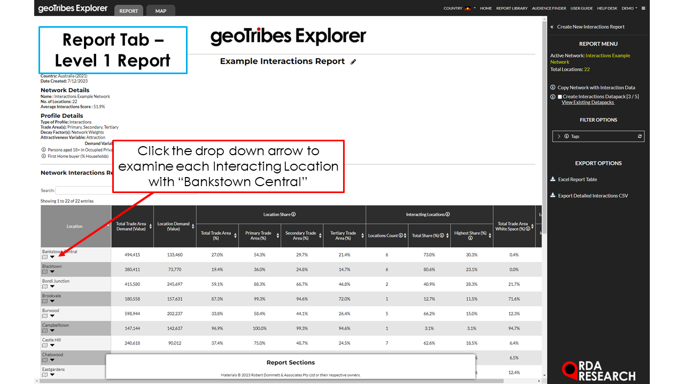Click the pencil icon to edit the report title
Viewport: 684px width, 384px height.
pyautogui.click(x=353, y=62)
